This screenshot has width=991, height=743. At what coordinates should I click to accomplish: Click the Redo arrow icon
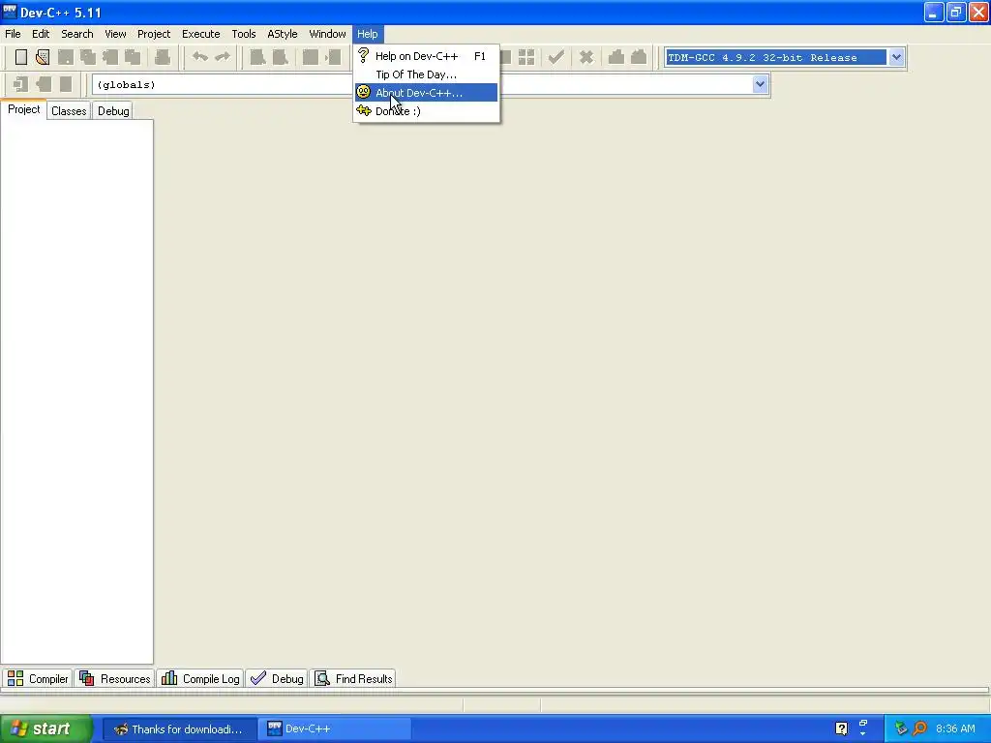point(223,57)
